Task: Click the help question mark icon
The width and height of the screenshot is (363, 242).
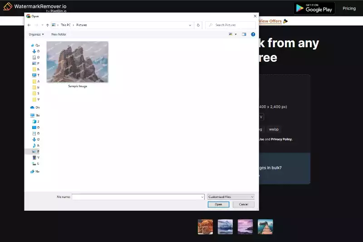Action: pyautogui.click(x=253, y=34)
